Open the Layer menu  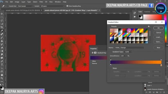[23, 2]
